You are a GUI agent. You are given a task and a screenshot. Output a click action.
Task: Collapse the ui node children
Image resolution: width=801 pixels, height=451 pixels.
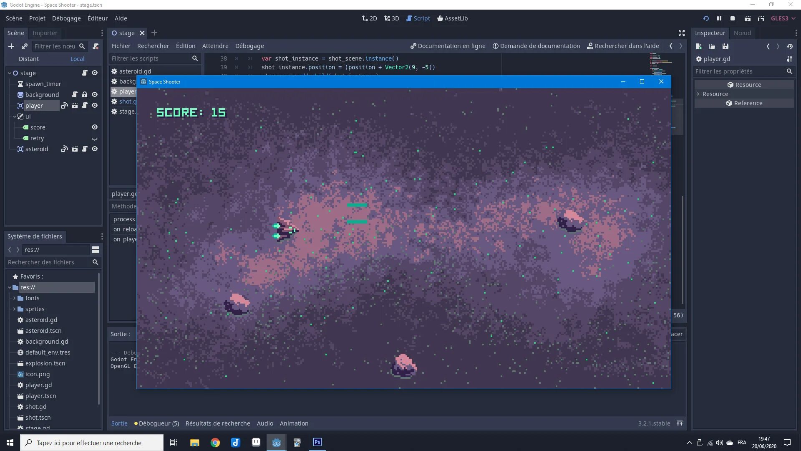pos(15,117)
